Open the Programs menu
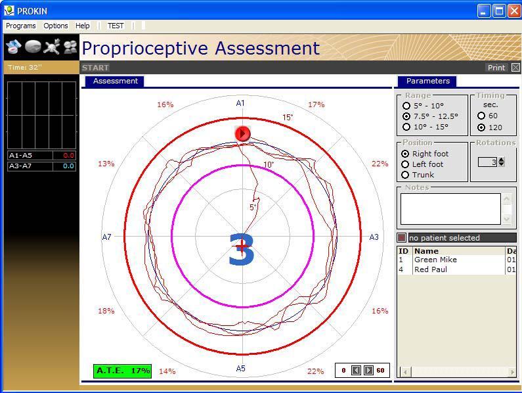 coord(20,26)
